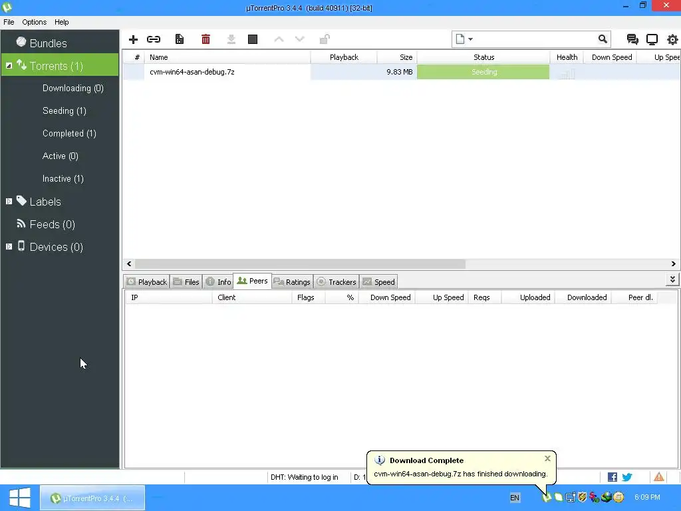Click the Move Up Queue arrow

279,39
